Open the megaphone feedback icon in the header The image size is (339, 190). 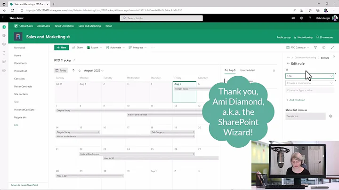tap(293, 18)
